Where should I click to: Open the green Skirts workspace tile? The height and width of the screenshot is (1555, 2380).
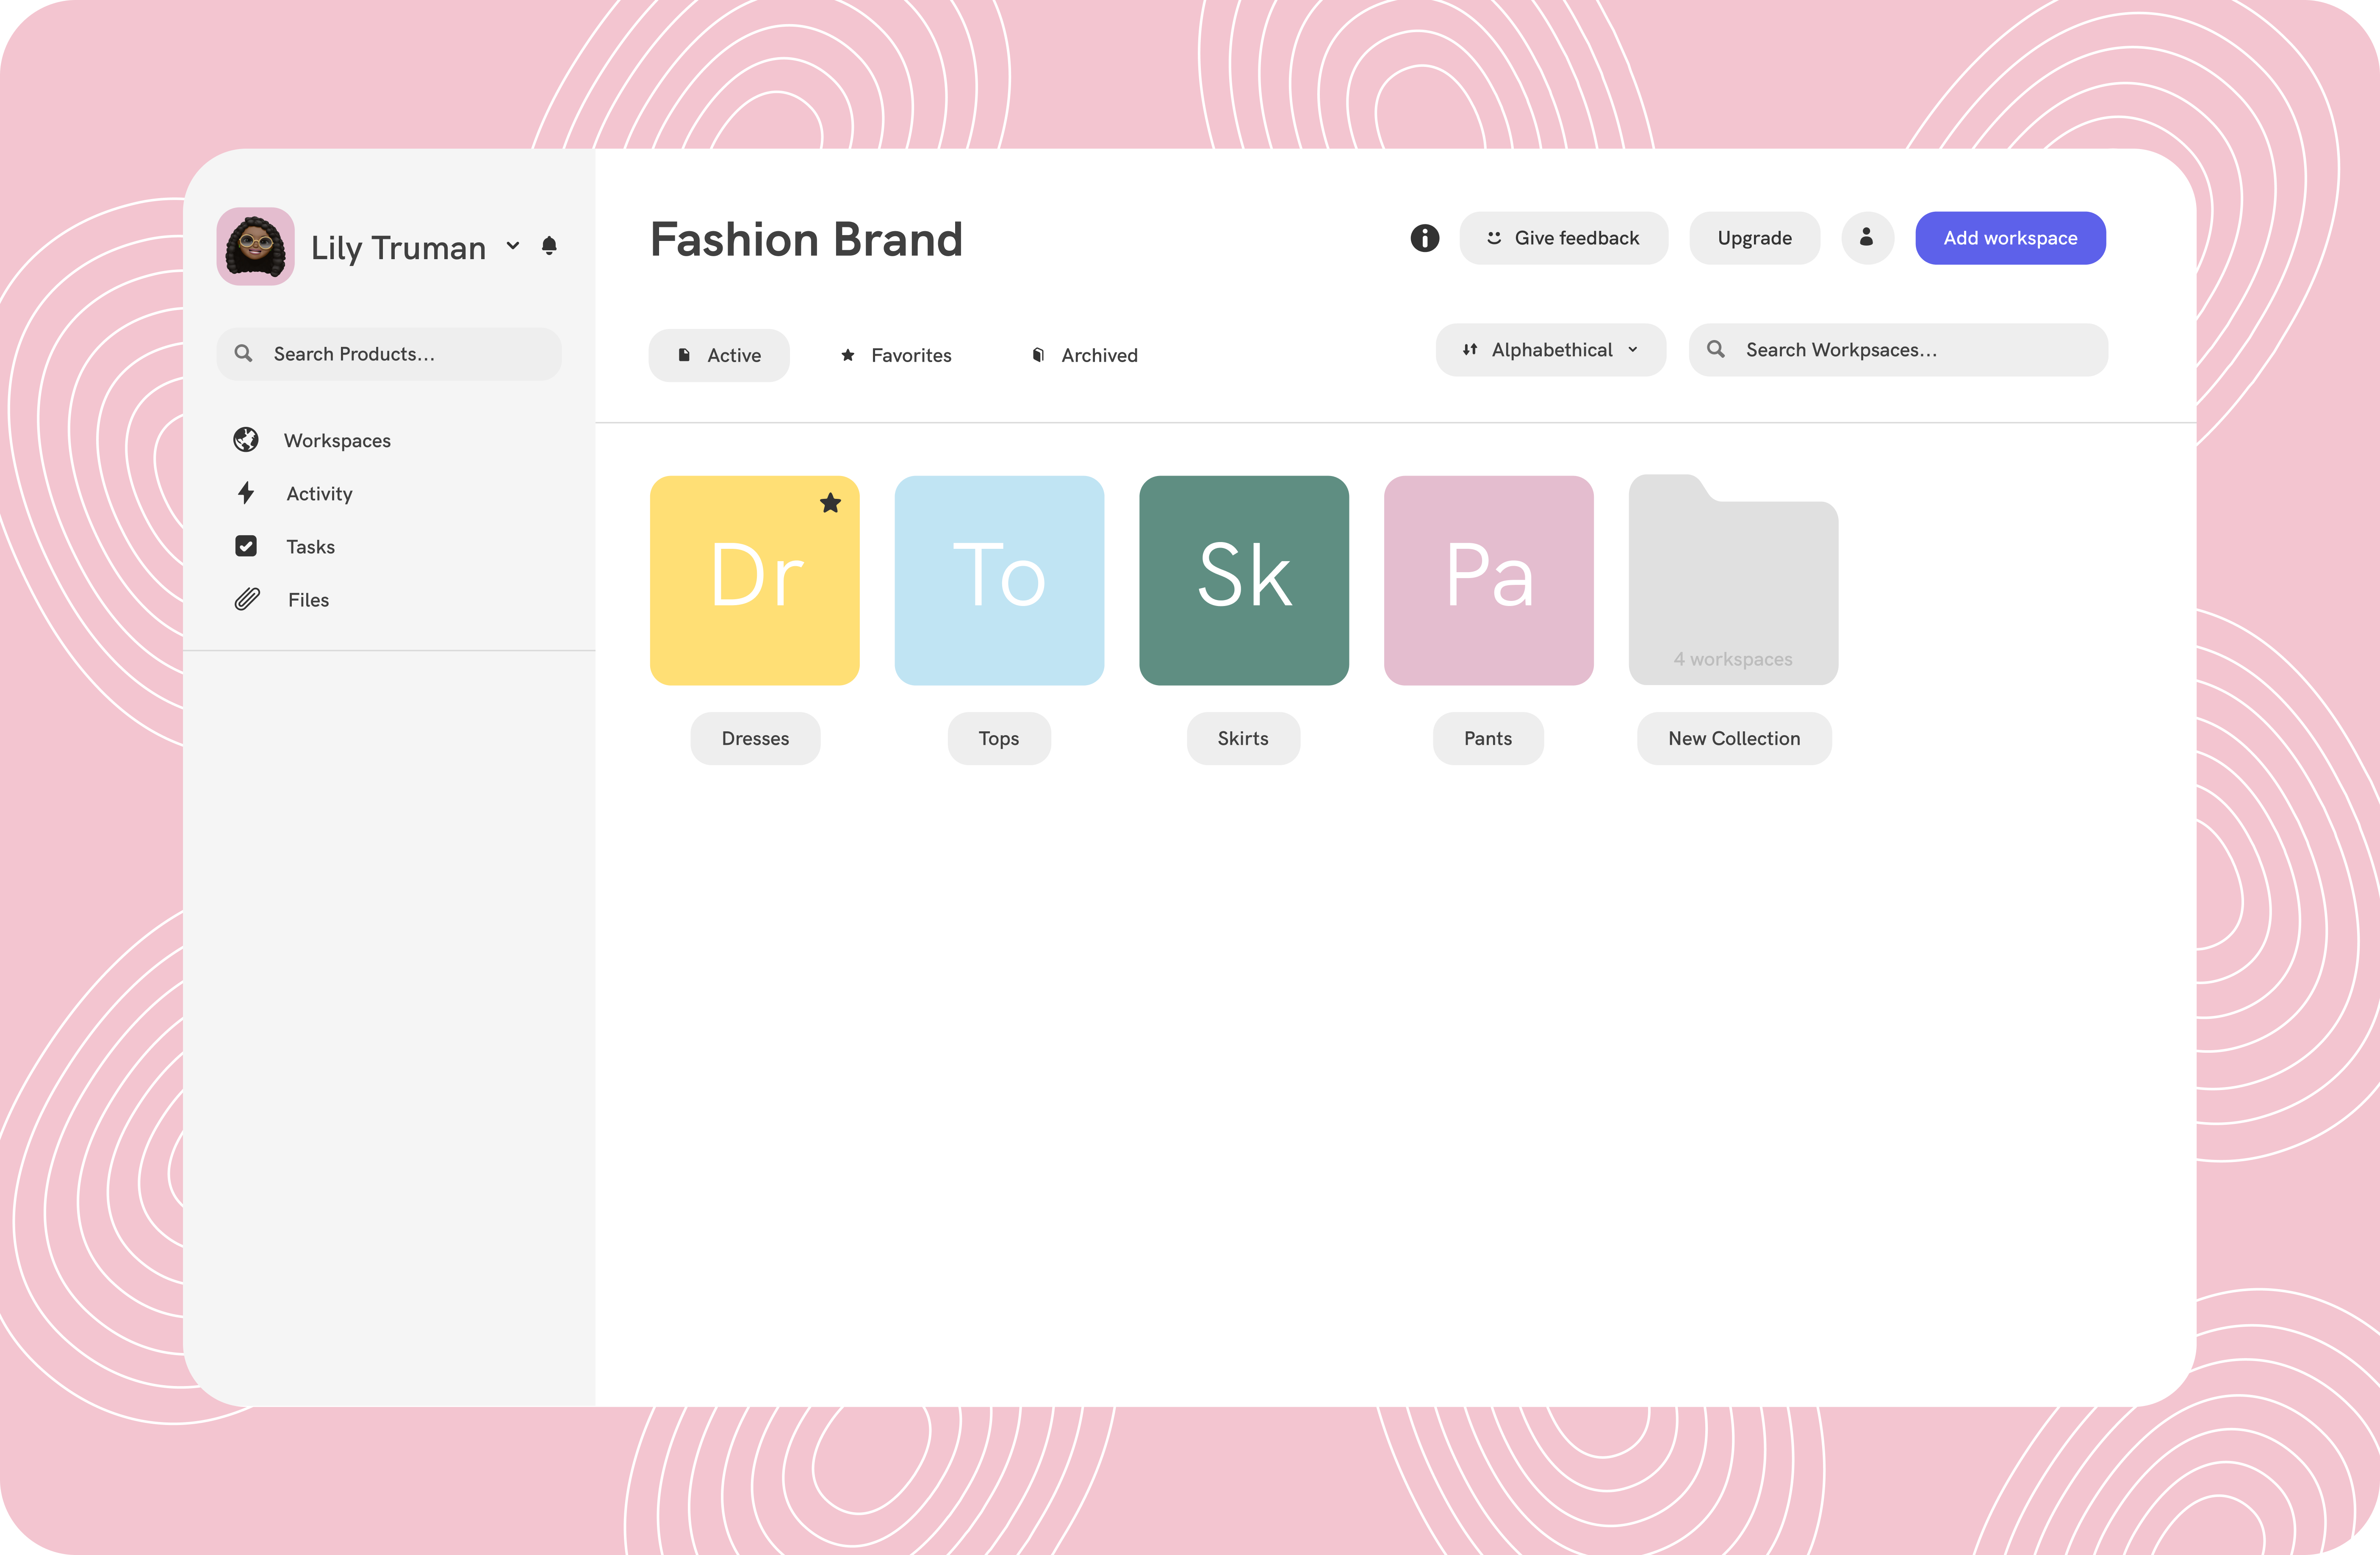pos(1243,580)
